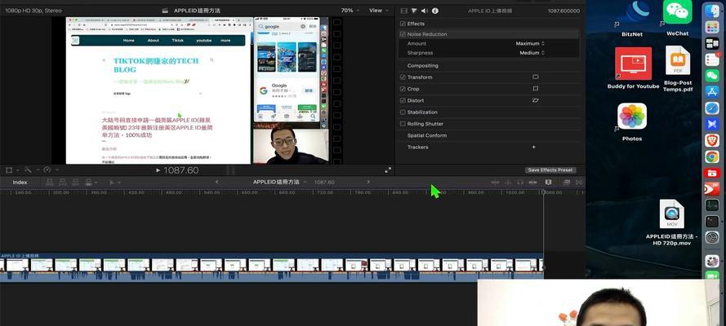Screen dimensions: 726x326
Task: Play the viewer from 1087.60
Action: click(x=158, y=170)
